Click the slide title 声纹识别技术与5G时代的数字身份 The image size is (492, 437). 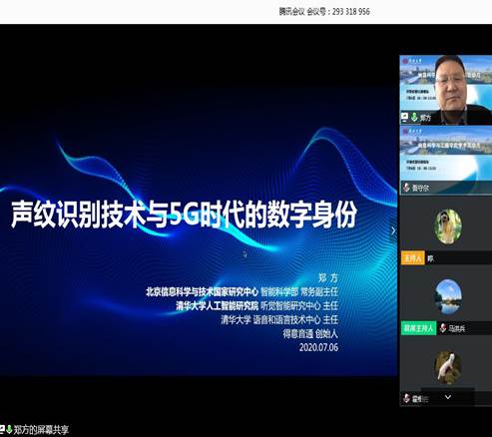pos(184,214)
